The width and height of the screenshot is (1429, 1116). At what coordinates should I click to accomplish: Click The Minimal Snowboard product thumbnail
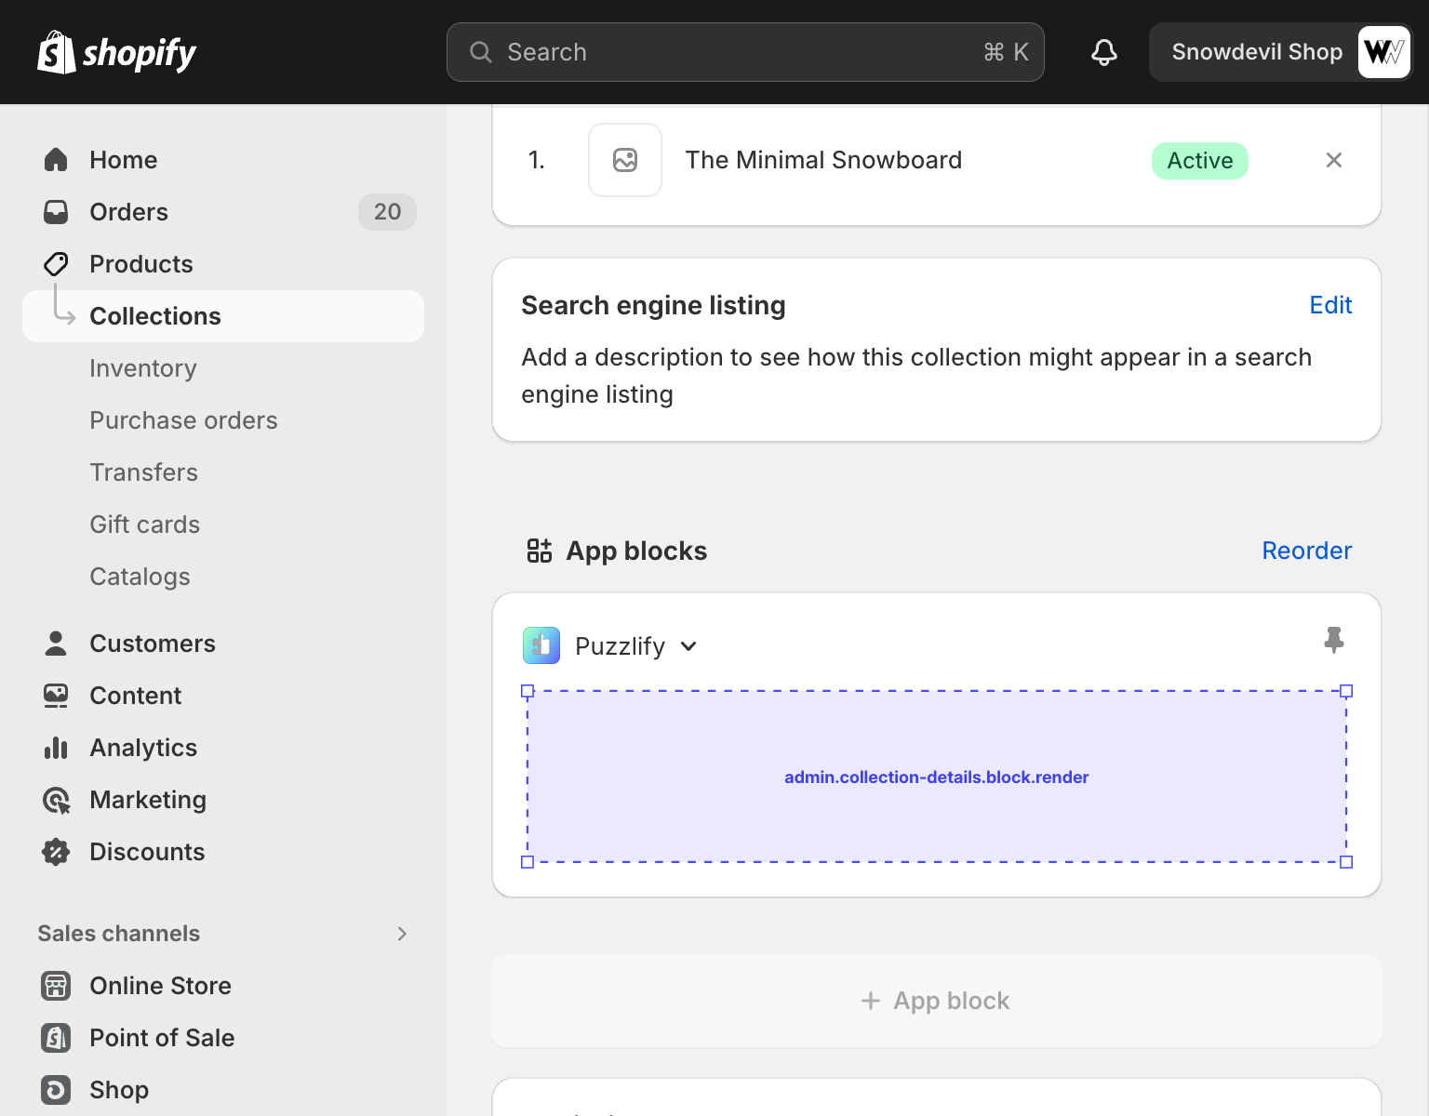(625, 160)
